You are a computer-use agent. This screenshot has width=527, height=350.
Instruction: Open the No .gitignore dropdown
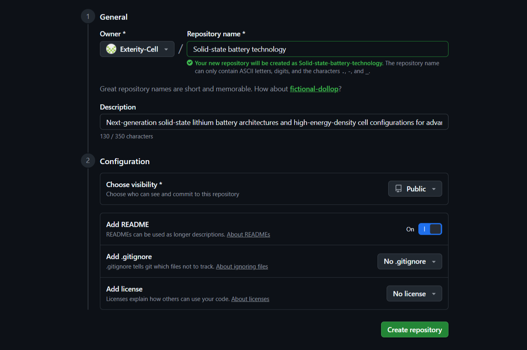tap(410, 262)
